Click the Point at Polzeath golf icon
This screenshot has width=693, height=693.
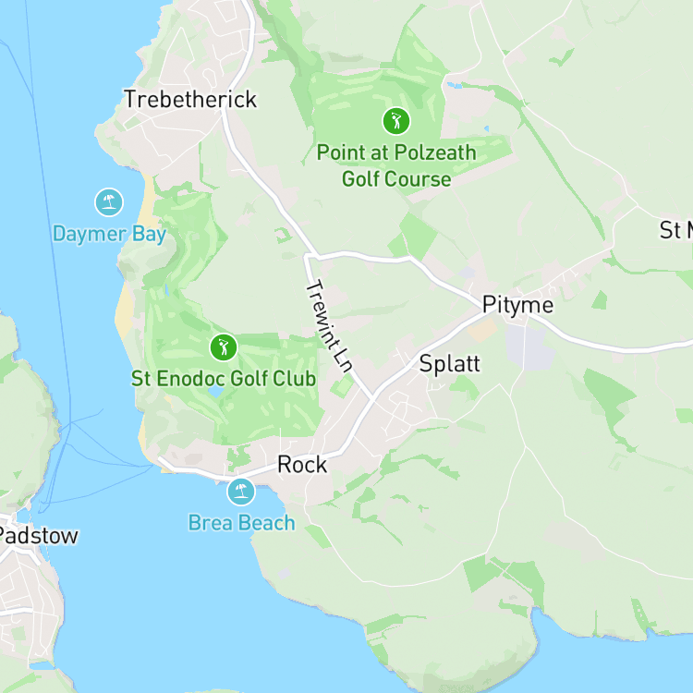396,121
